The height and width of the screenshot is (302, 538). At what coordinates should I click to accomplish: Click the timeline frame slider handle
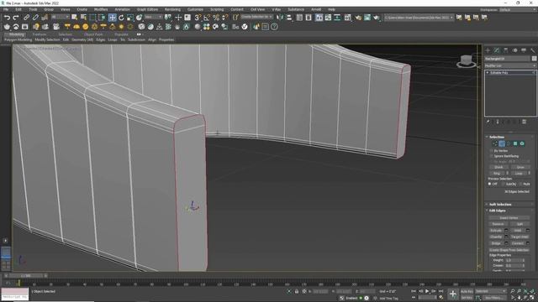26,276
